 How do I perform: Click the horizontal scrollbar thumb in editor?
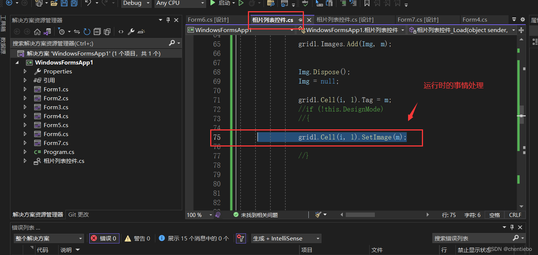coord(360,215)
